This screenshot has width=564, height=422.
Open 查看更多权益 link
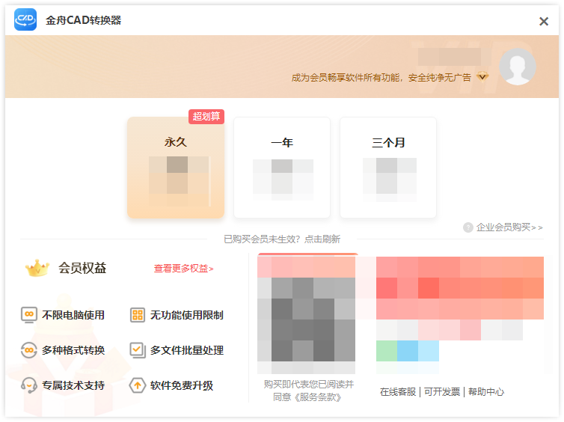pyautogui.click(x=184, y=269)
